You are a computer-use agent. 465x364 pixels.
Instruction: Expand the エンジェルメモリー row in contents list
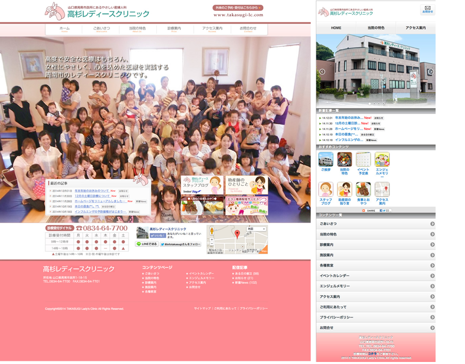click(x=376, y=286)
